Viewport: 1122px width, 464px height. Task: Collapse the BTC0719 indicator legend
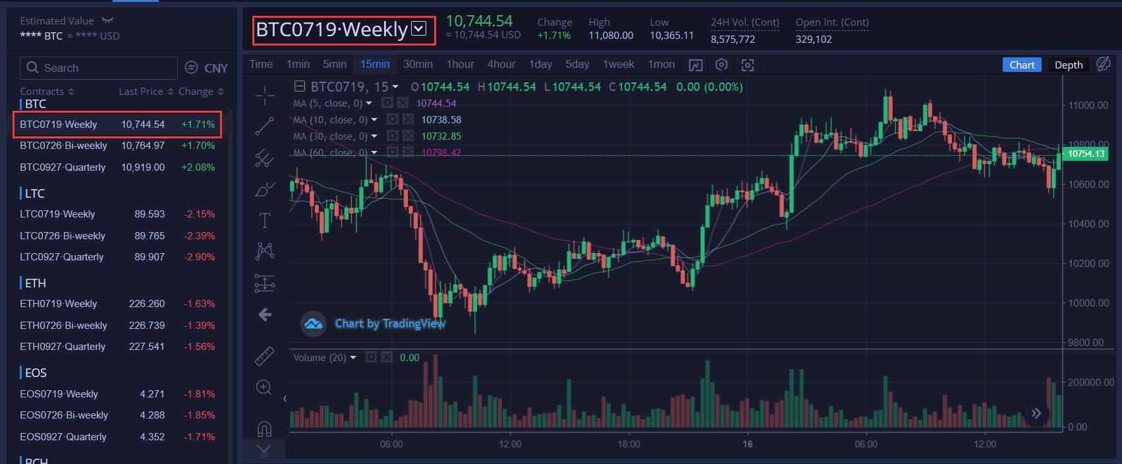(x=299, y=86)
